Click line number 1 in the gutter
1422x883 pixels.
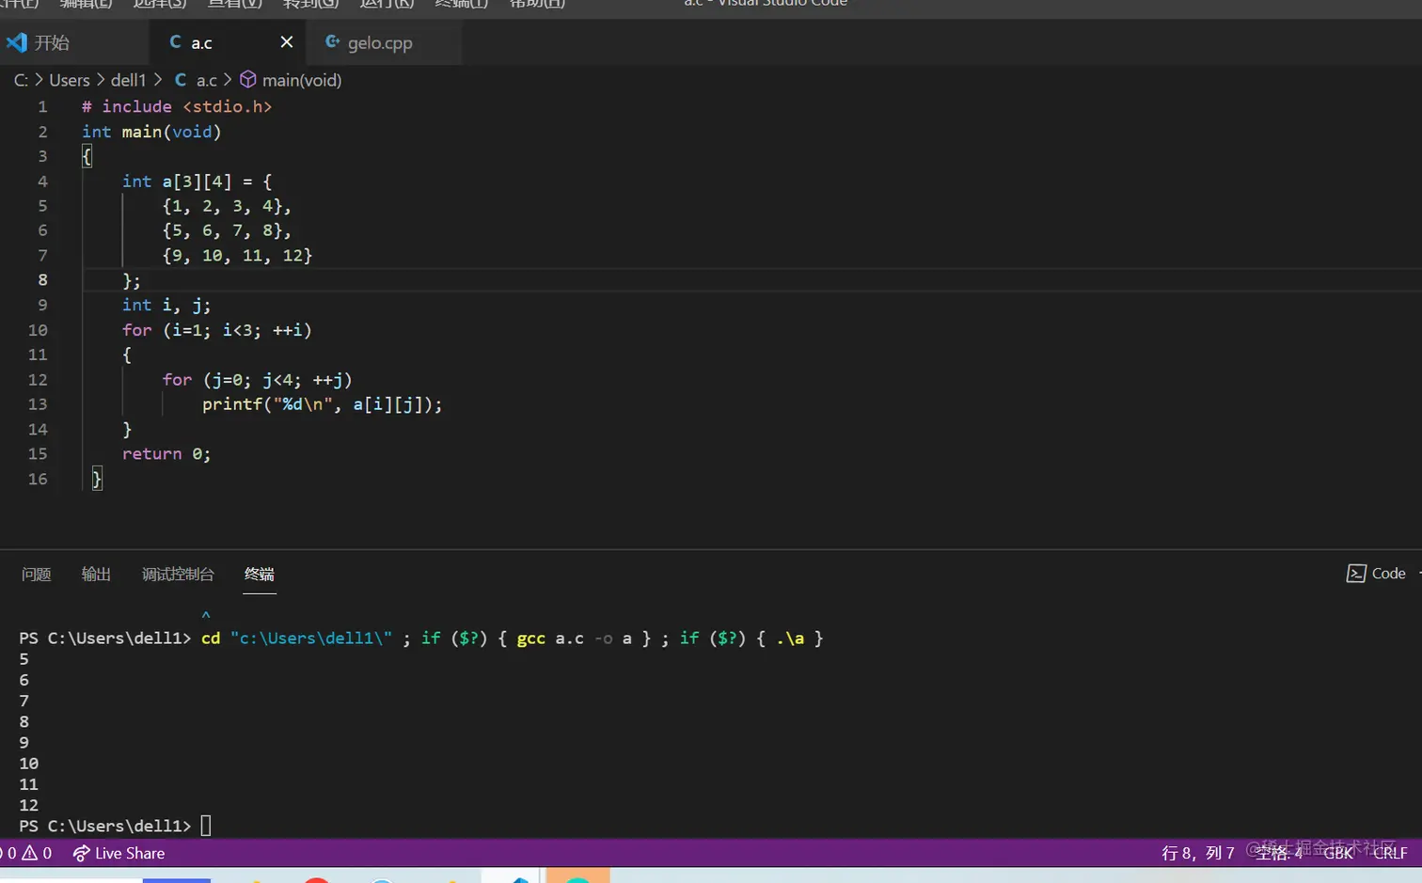tap(42, 106)
